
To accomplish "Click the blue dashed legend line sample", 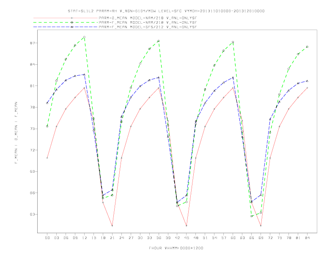I will 66,27.
